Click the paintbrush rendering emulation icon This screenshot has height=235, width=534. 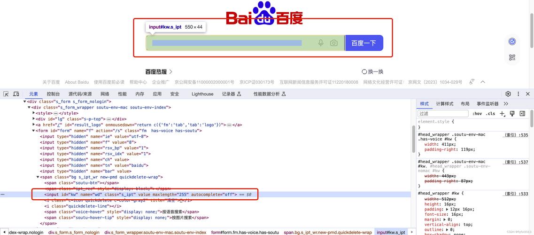pos(512,114)
